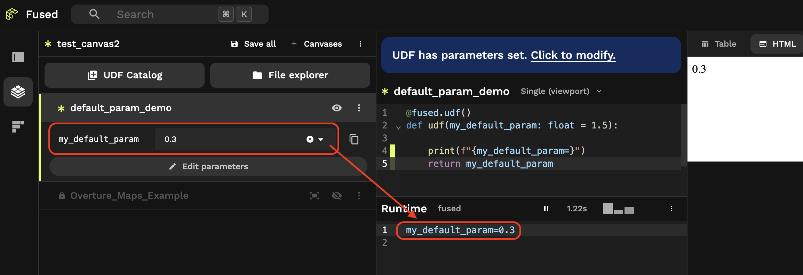Click the 'Click to modify' link

point(573,55)
